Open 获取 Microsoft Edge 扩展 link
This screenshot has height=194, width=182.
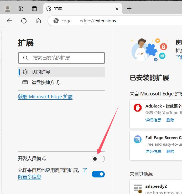[x=45, y=97]
